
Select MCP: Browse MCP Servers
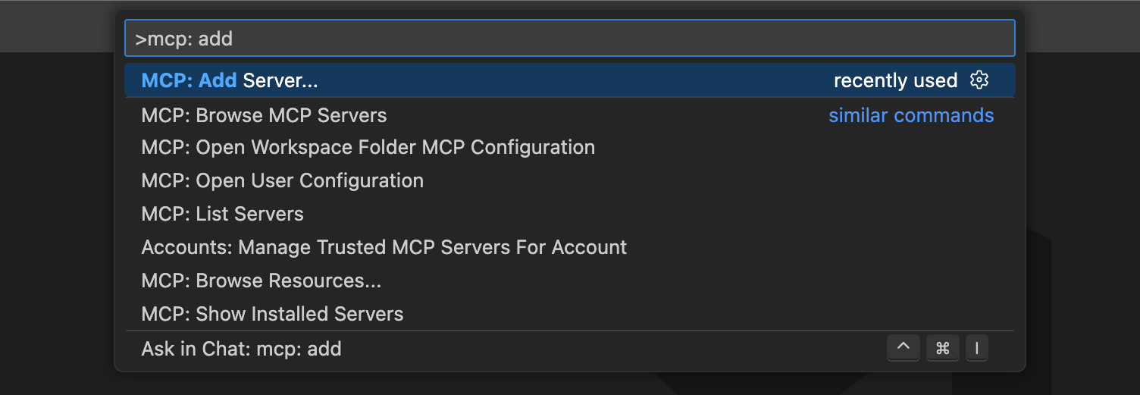tap(264, 115)
